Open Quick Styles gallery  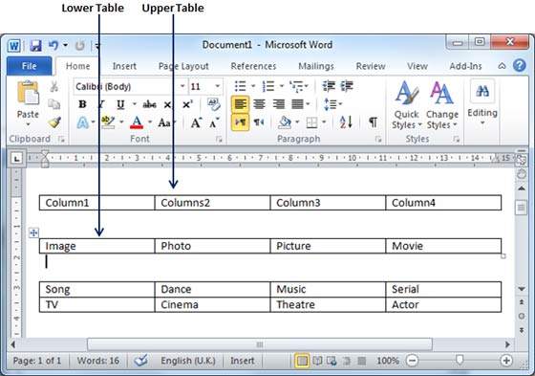tap(406, 105)
